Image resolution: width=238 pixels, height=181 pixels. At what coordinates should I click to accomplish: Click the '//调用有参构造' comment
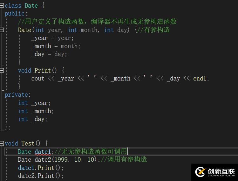[124, 159]
